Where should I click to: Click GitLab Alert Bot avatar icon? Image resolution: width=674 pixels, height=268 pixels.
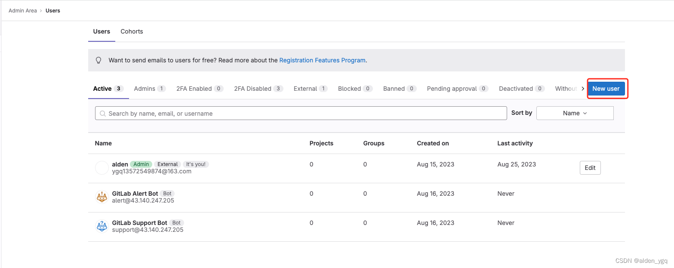click(x=102, y=197)
